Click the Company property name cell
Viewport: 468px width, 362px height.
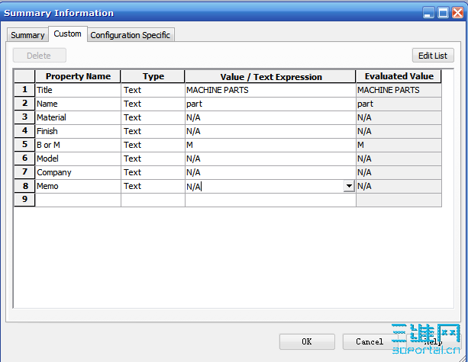78,172
